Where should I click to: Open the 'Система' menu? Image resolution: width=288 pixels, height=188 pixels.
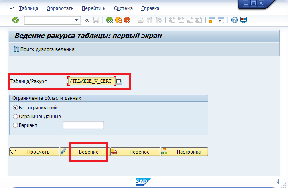tap(123, 8)
